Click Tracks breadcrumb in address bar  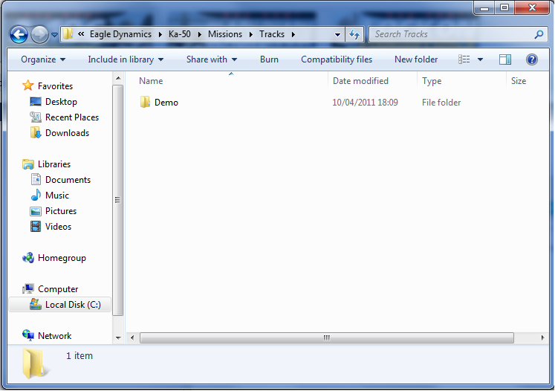(x=271, y=34)
